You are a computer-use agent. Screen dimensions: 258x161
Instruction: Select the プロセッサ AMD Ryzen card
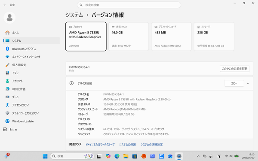pyautogui.click(x=86, y=36)
